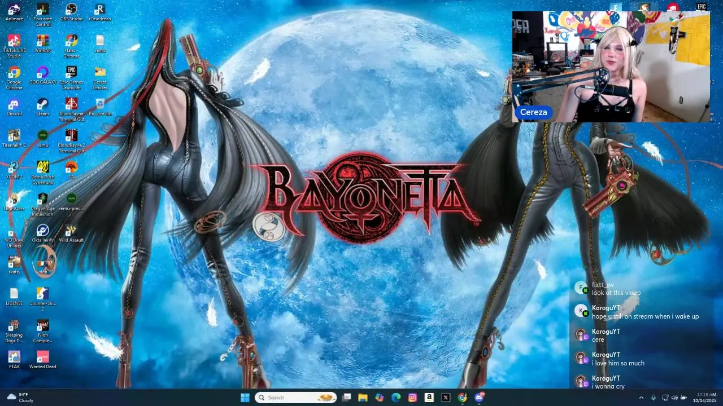Select the GOG GALAXY desktop icon
This screenshot has width=723, height=406.
point(42,76)
